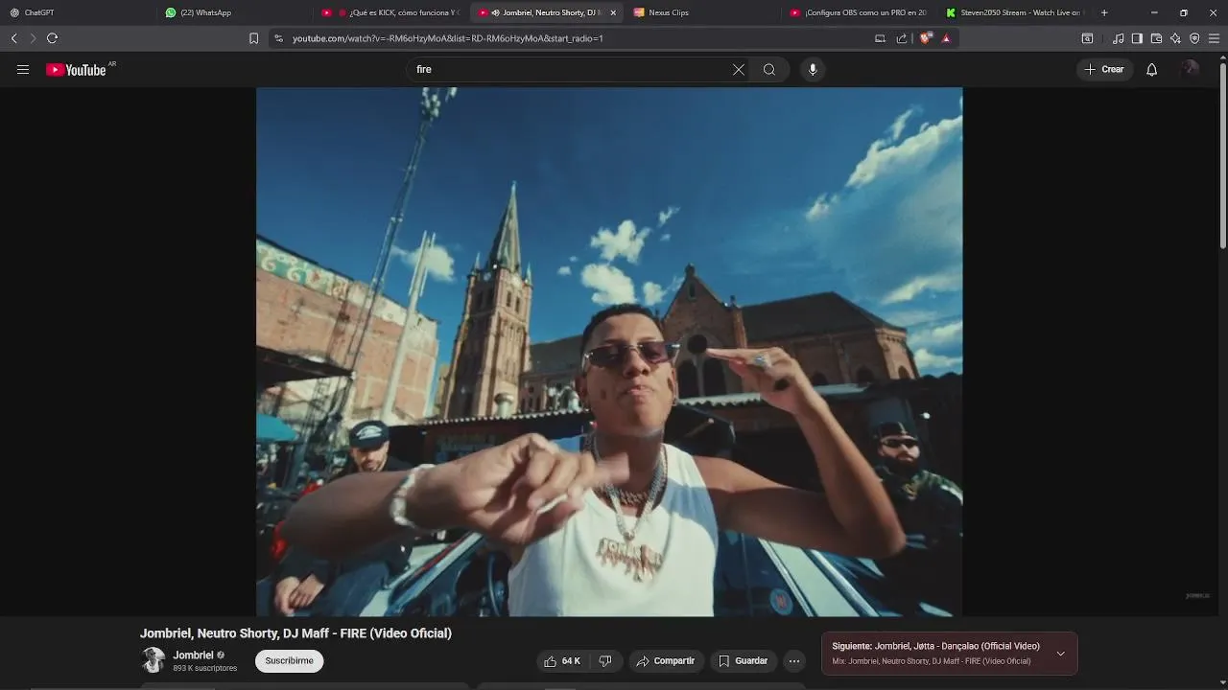
Task: Go to YouTube home via logo
Action: point(76,70)
